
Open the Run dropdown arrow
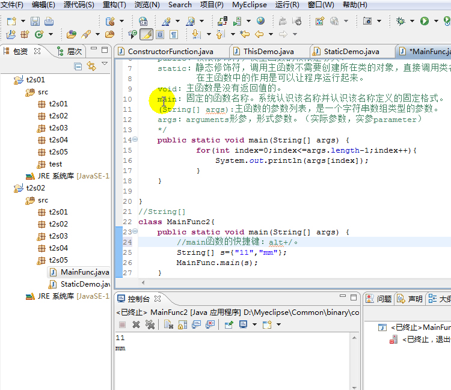(436, 21)
